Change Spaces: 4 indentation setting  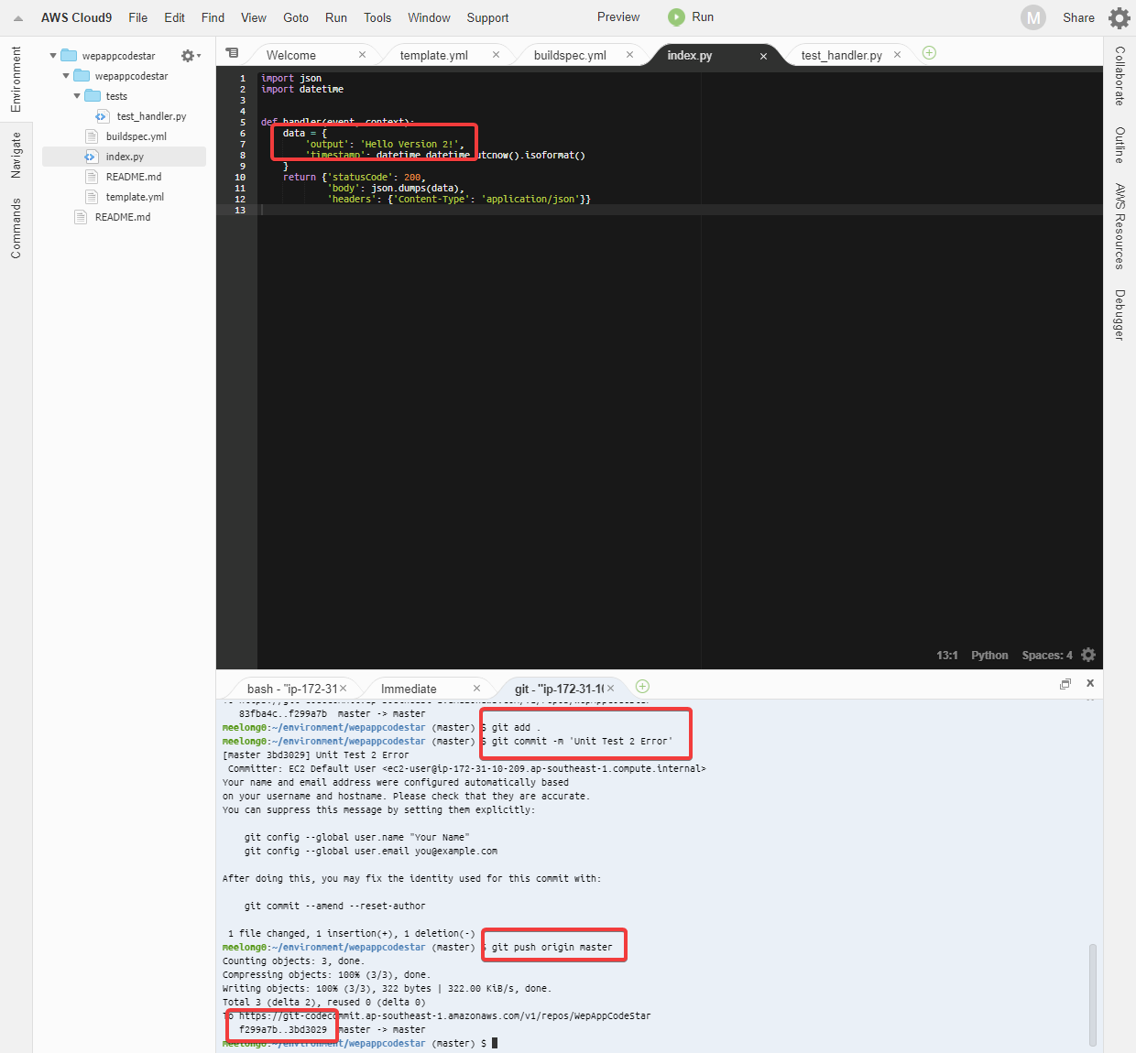pos(1047,655)
